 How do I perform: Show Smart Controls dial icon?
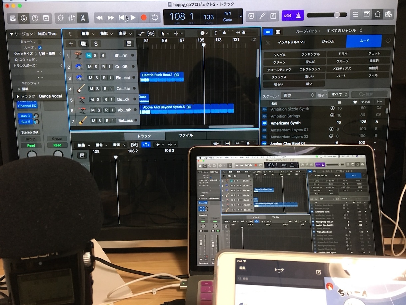60,18
